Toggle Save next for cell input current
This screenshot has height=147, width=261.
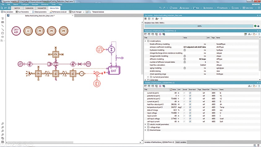190,122
